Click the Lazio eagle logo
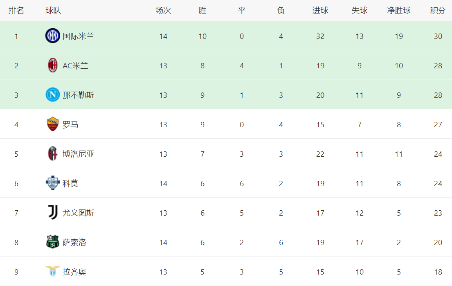 [x=52, y=272]
